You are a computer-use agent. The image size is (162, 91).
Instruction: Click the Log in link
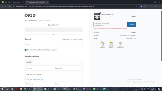click(80, 39)
